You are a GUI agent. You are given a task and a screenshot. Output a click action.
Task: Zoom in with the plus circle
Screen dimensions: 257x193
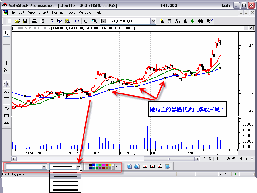click(x=234, y=159)
